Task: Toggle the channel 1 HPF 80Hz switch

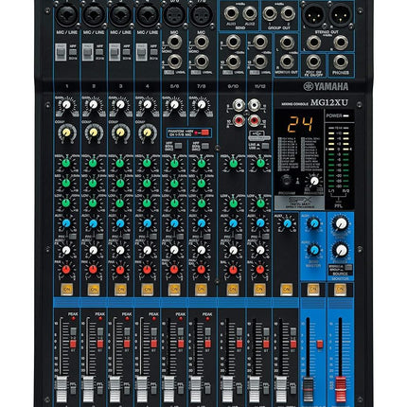Action: (x=73, y=52)
